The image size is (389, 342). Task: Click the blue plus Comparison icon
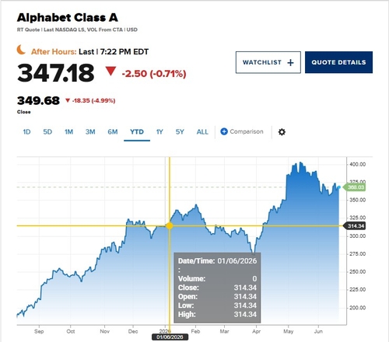pos(224,131)
